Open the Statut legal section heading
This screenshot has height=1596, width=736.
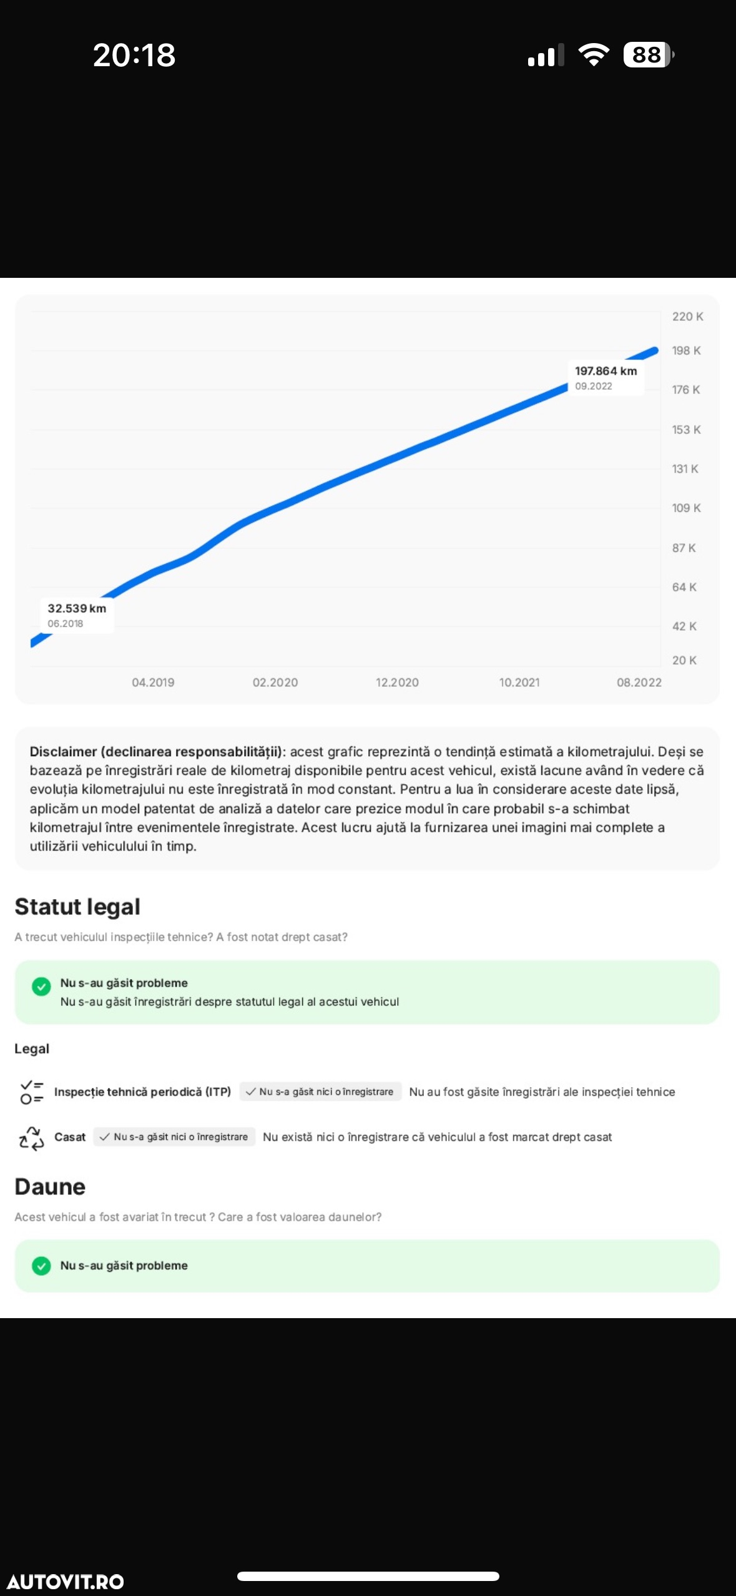(77, 907)
